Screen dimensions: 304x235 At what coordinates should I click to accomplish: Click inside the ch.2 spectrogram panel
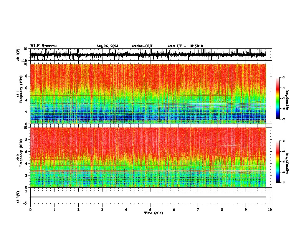click(x=148, y=157)
